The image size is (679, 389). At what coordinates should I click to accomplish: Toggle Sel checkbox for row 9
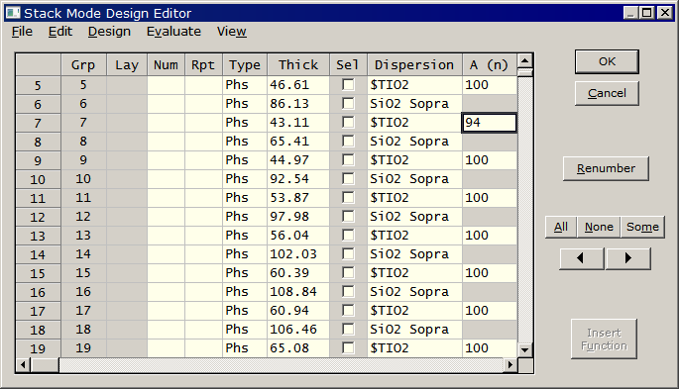[348, 160]
